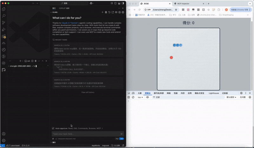The height and width of the screenshot is (148, 254).
Task: Bookmark this page with the star icon
Action: (176, 10)
